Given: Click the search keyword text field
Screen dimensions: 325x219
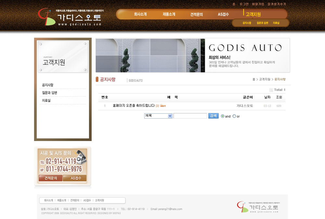Looking at the screenshot, I should [190, 116].
